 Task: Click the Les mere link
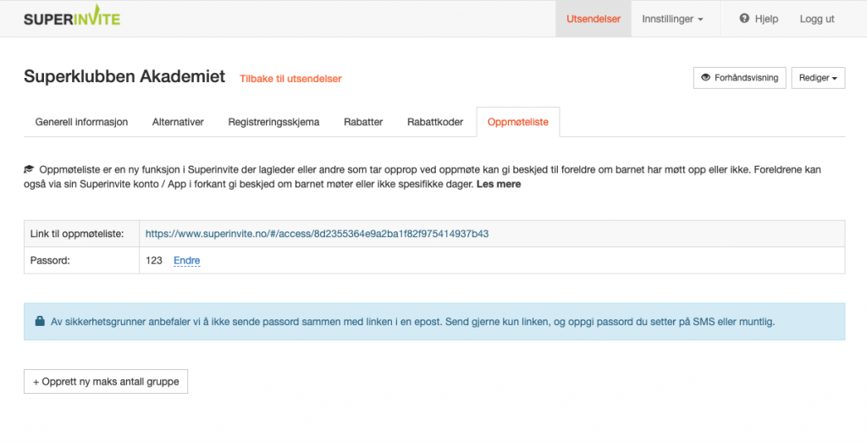pos(498,185)
